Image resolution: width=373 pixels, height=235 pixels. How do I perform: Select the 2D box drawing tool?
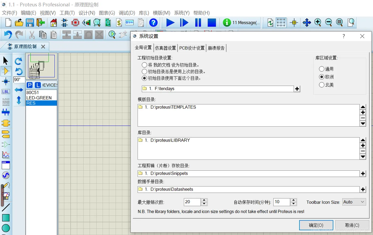(x=6, y=218)
